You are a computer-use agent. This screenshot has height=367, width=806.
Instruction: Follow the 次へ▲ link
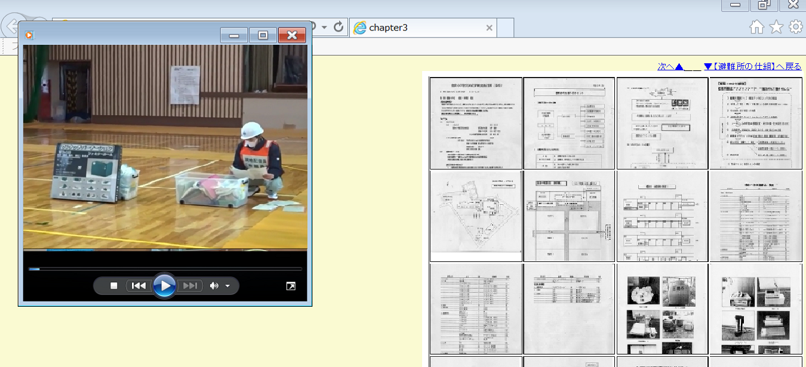670,66
